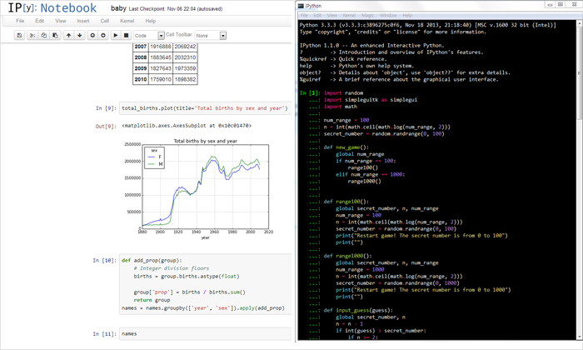Click into the In [10] add_prop code cell
The width and height of the screenshot is (583, 350).
pos(205,284)
